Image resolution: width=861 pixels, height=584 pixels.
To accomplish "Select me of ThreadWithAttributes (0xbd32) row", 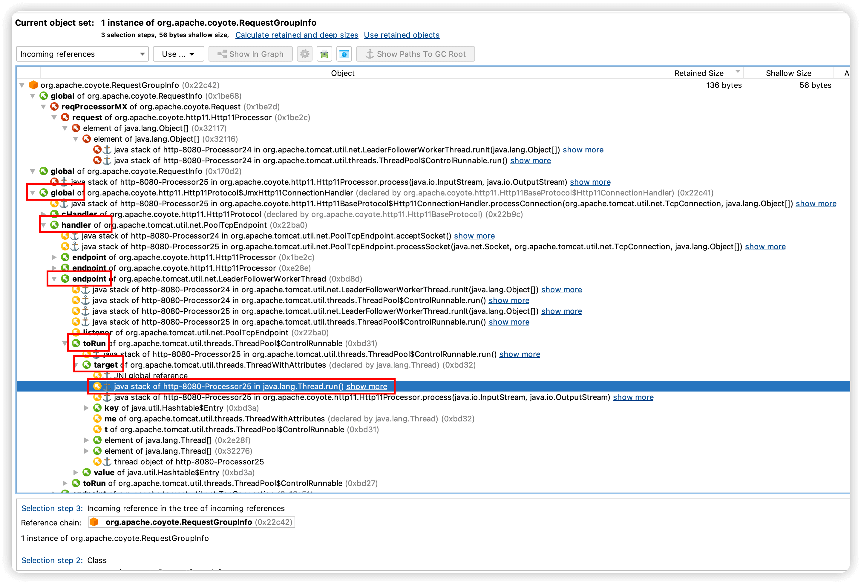I will coord(433,419).
